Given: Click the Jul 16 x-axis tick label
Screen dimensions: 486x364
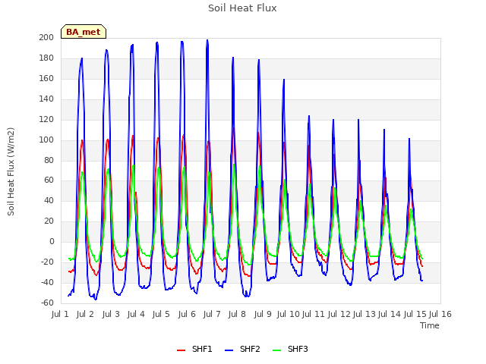Looking at the screenshot, I should tap(440, 314).
